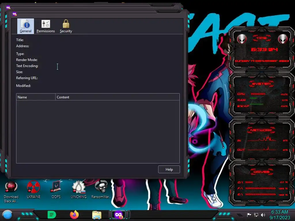
Task: Click the Render Mode: label
Action: (27, 60)
